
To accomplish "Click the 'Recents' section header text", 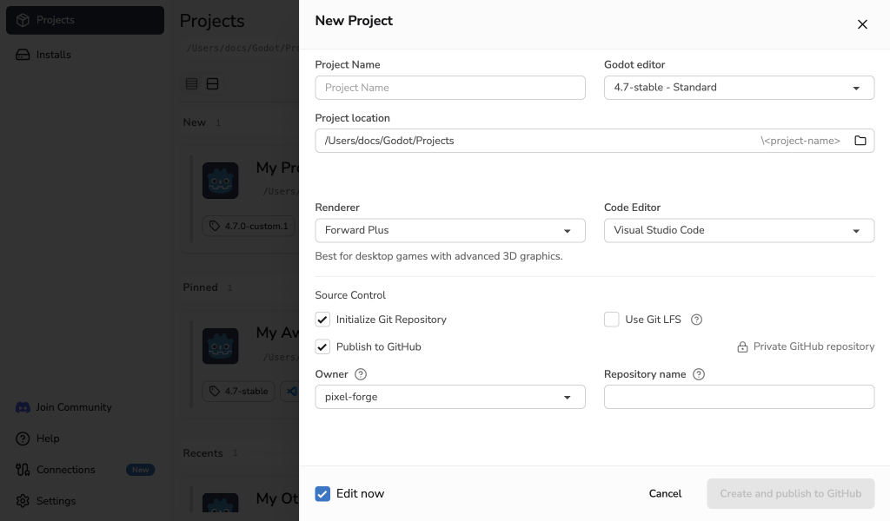I will click(203, 453).
